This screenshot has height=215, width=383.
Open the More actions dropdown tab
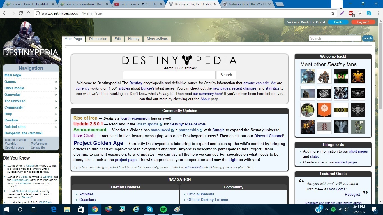[157, 39]
